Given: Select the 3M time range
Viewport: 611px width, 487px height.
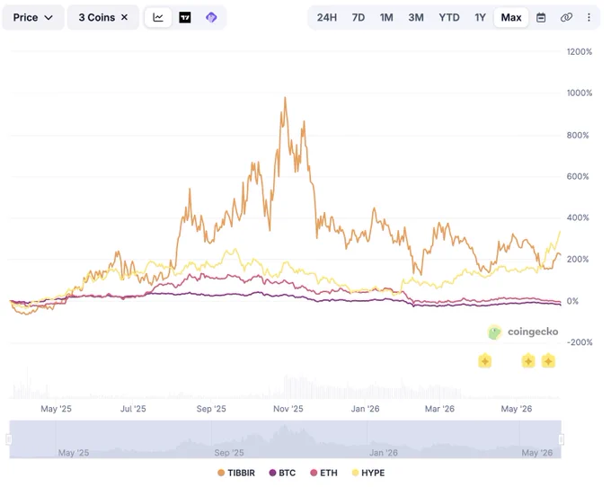Looking at the screenshot, I should [x=416, y=18].
